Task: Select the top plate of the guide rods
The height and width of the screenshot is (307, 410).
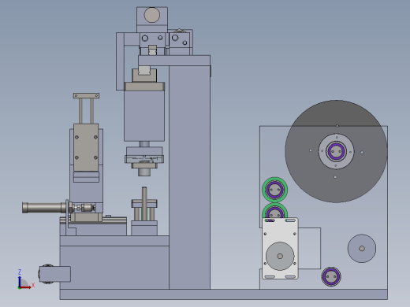Action: 86,95
